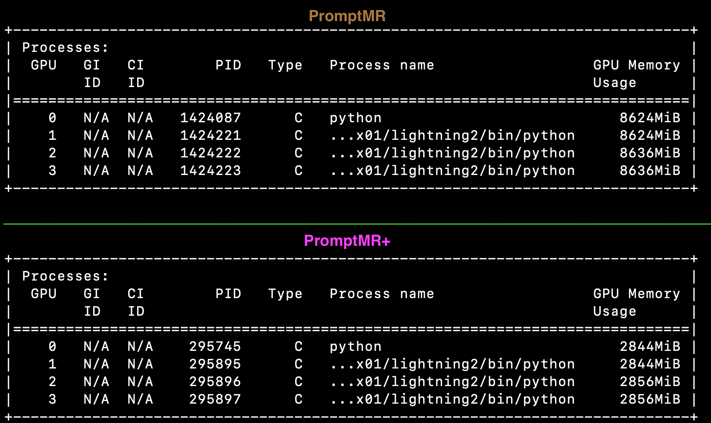Click the GPU Memory header in PromptMR+ table
Viewport: 711px width, 423px height.
(x=637, y=294)
